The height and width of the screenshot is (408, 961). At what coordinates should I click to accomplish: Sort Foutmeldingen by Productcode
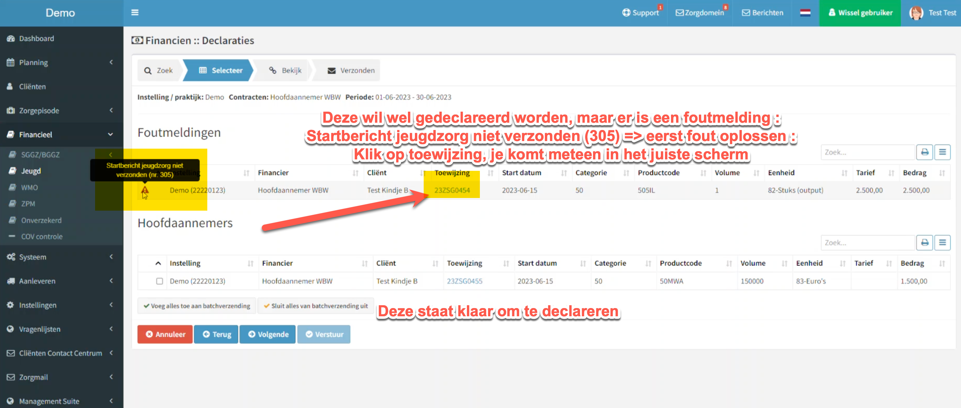click(x=672, y=173)
